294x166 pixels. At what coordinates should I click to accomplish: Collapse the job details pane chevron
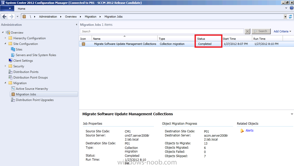pos(292,114)
